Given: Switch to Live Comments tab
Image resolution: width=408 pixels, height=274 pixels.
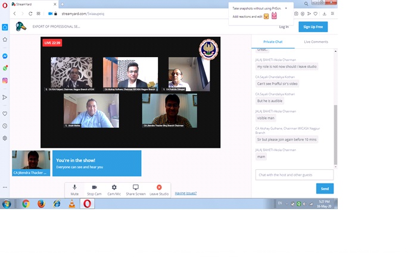Looking at the screenshot, I should (316, 42).
